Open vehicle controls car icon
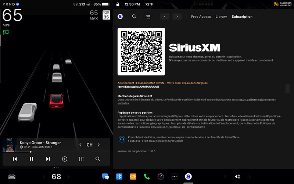 pos(12,177)
